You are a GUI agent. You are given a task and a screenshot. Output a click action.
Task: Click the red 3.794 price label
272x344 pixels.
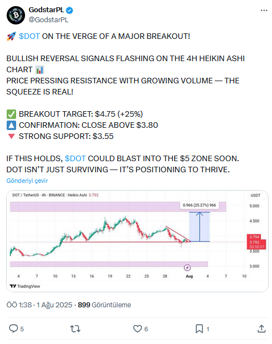[x=254, y=237]
